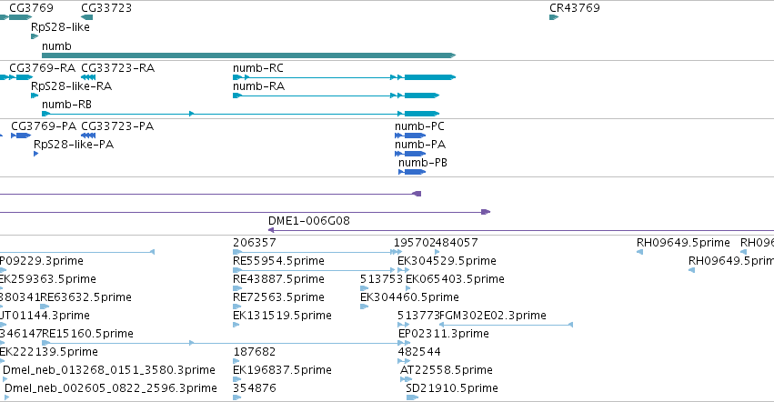Click the 482544 feature label

[419, 352]
